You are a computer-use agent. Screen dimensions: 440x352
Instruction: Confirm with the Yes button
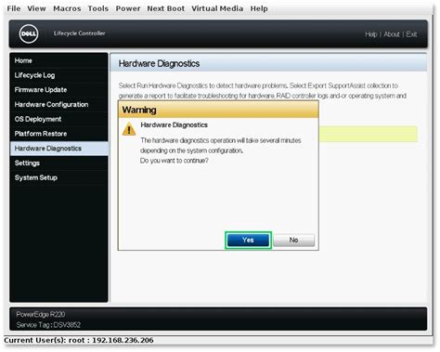[248, 241]
